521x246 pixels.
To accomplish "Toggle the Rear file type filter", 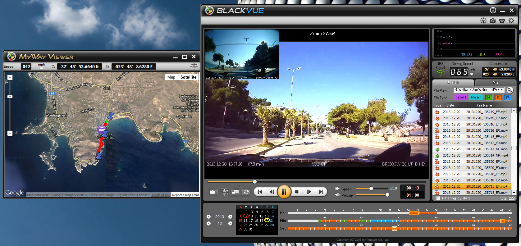I will [x=476, y=98].
